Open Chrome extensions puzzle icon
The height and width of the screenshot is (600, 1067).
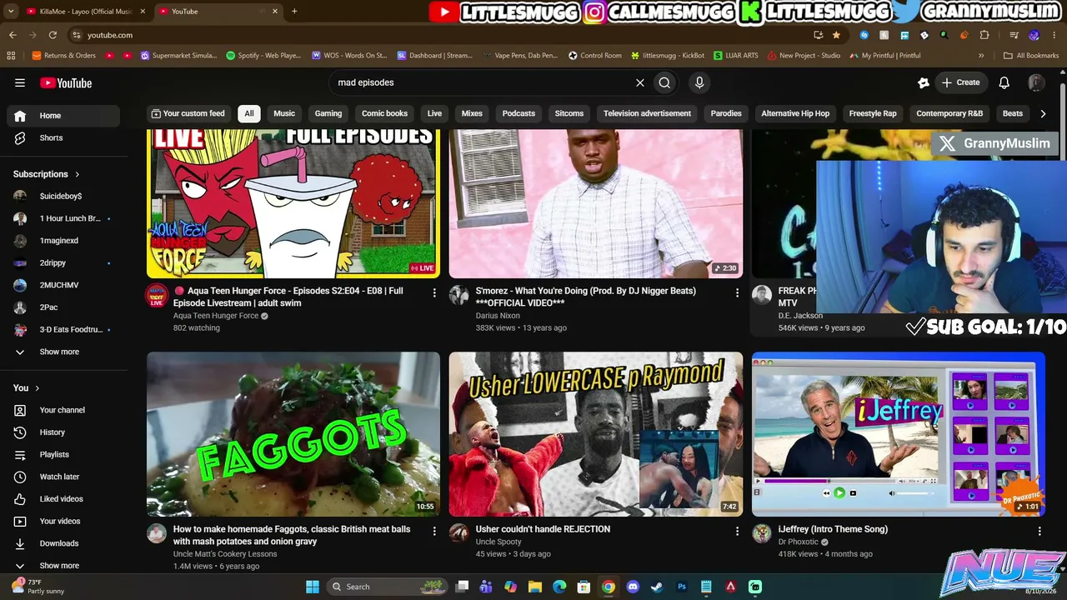point(984,35)
